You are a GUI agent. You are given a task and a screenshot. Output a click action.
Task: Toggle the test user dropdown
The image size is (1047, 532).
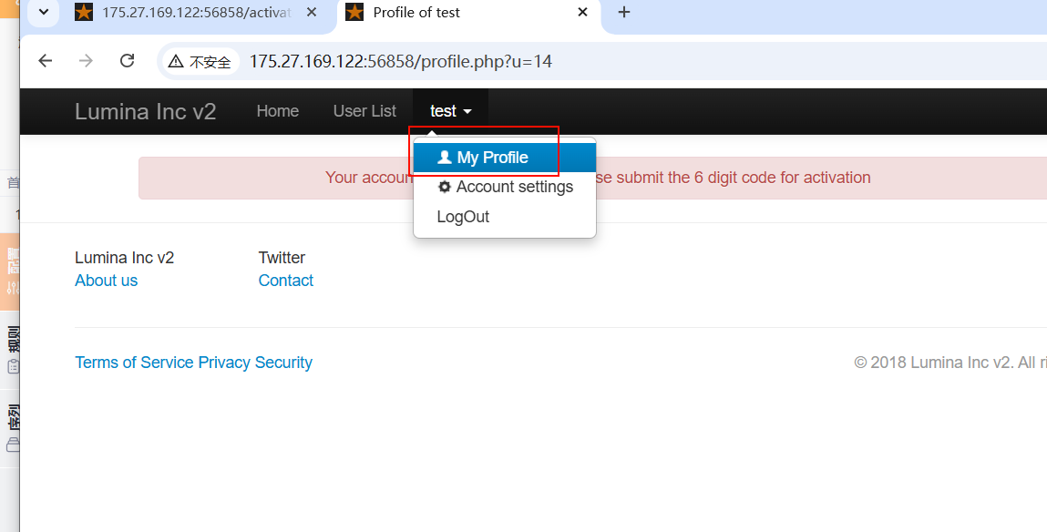tap(450, 111)
